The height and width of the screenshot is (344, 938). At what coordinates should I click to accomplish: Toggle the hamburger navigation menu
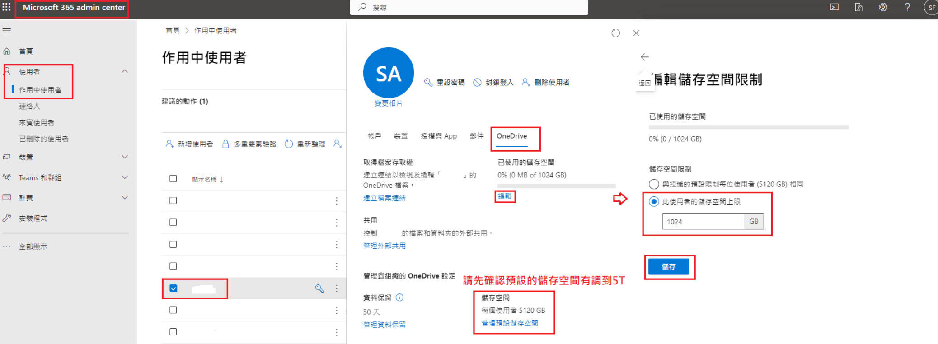[7, 31]
